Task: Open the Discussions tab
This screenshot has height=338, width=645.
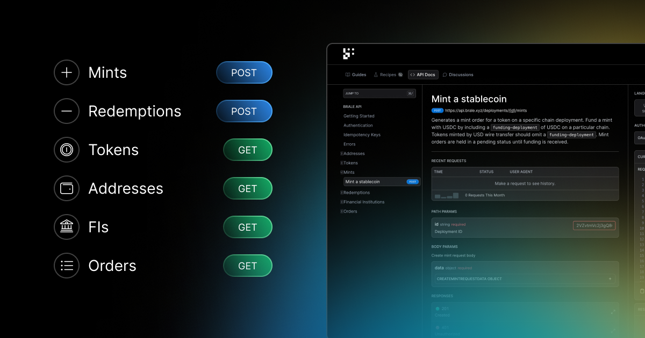Action: coord(457,75)
